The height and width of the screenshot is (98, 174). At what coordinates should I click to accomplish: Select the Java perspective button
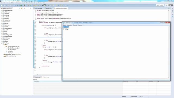pos(171,5)
